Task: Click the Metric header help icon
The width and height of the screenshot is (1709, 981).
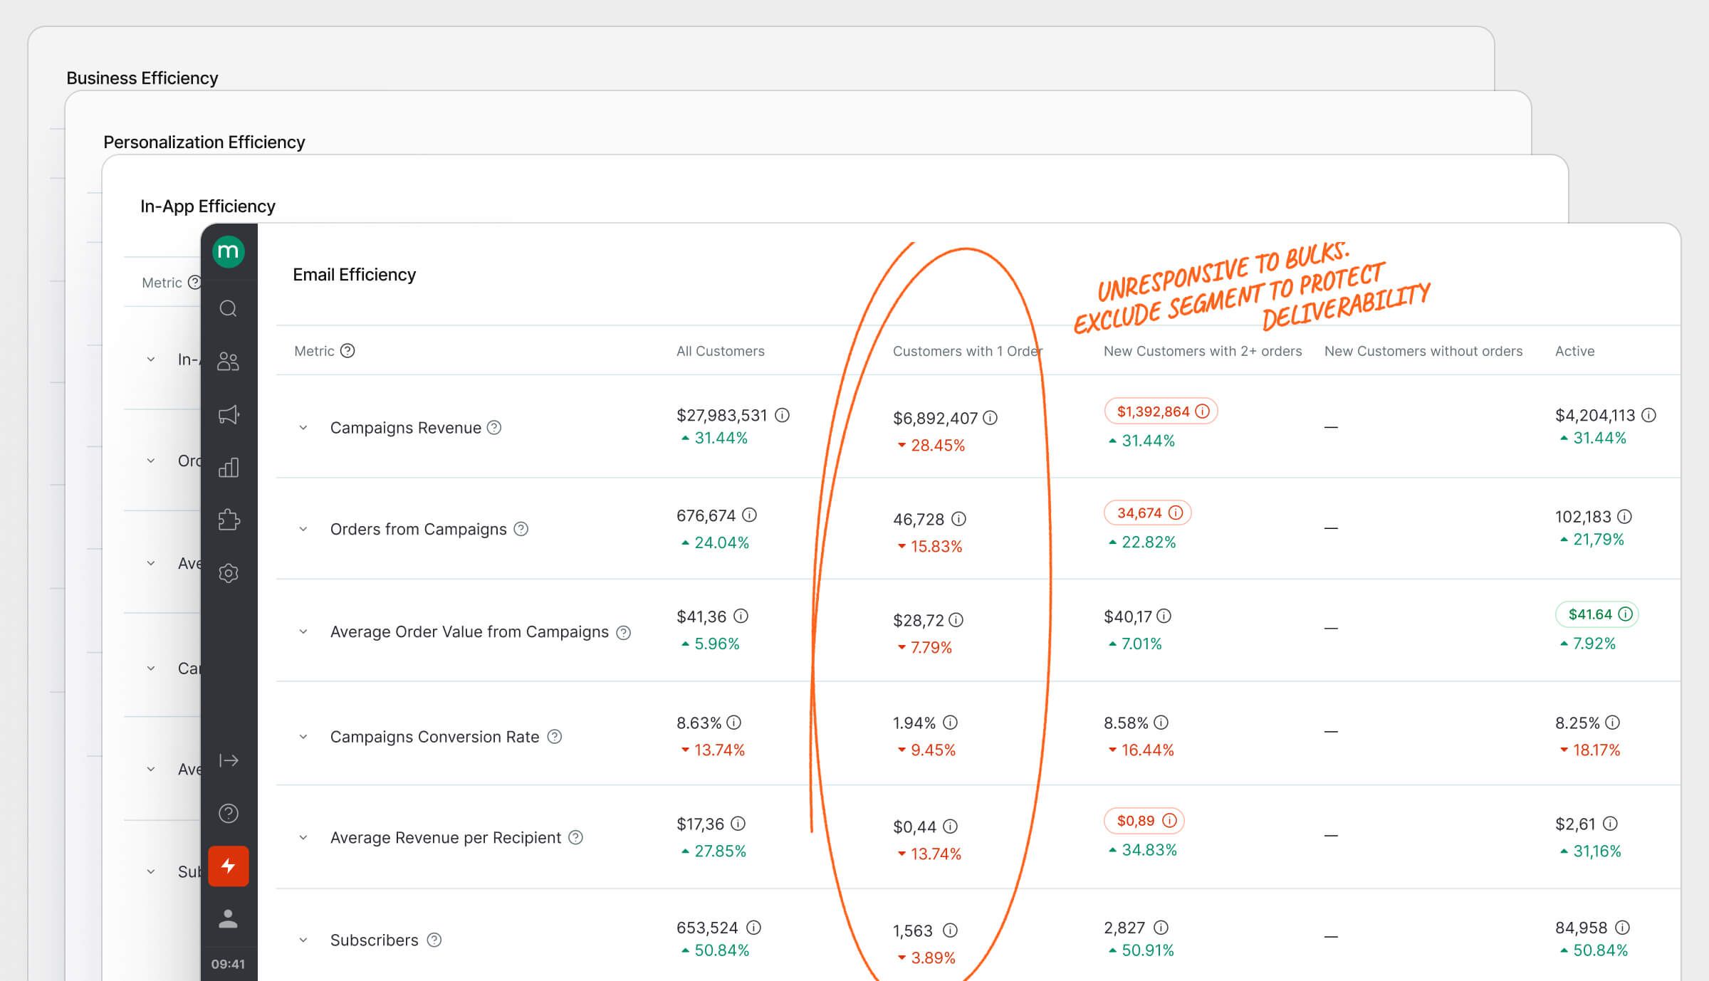Action: 347,351
